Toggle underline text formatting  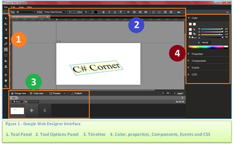[x=115, y=12]
